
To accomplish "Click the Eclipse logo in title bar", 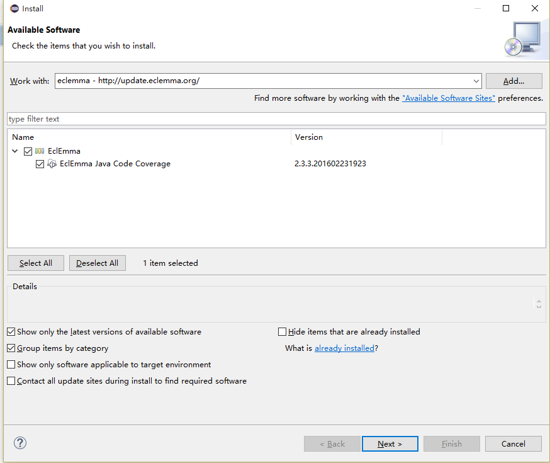I will point(14,8).
